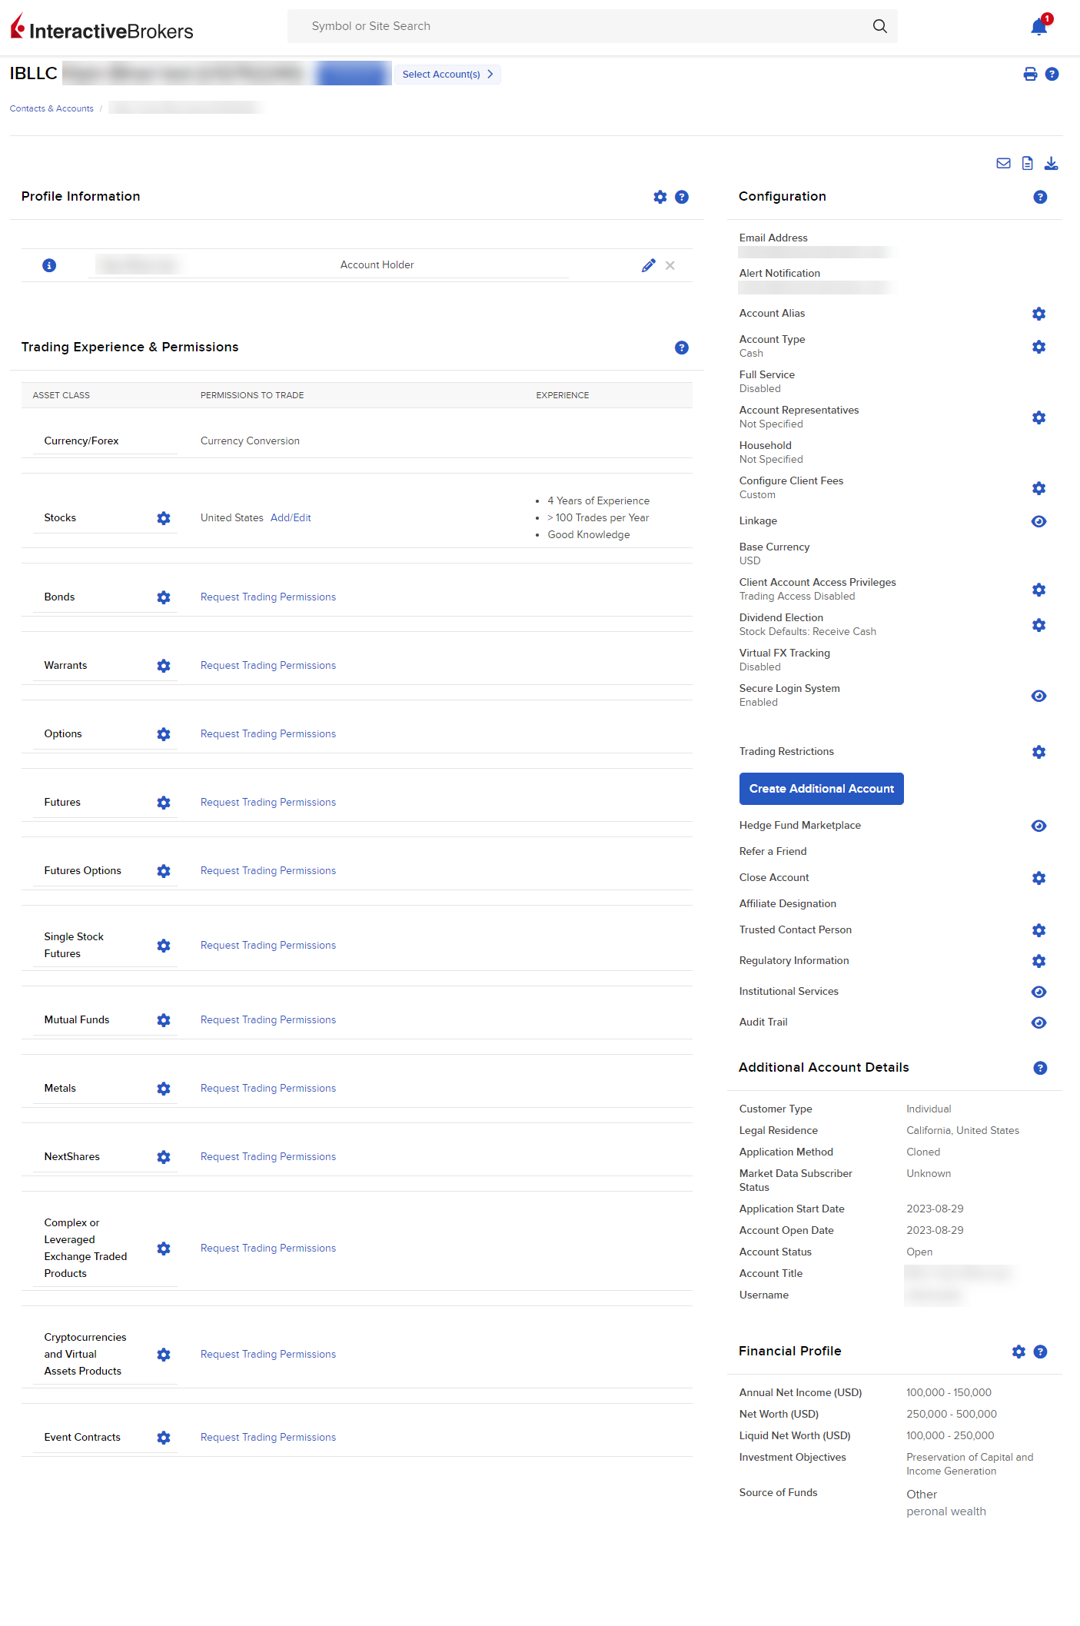
Task: Configure Mutual Funds permissions gear
Action: [x=164, y=1020]
